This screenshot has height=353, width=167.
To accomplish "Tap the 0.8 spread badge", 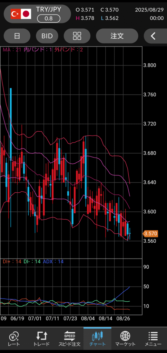I will [x=48, y=19].
